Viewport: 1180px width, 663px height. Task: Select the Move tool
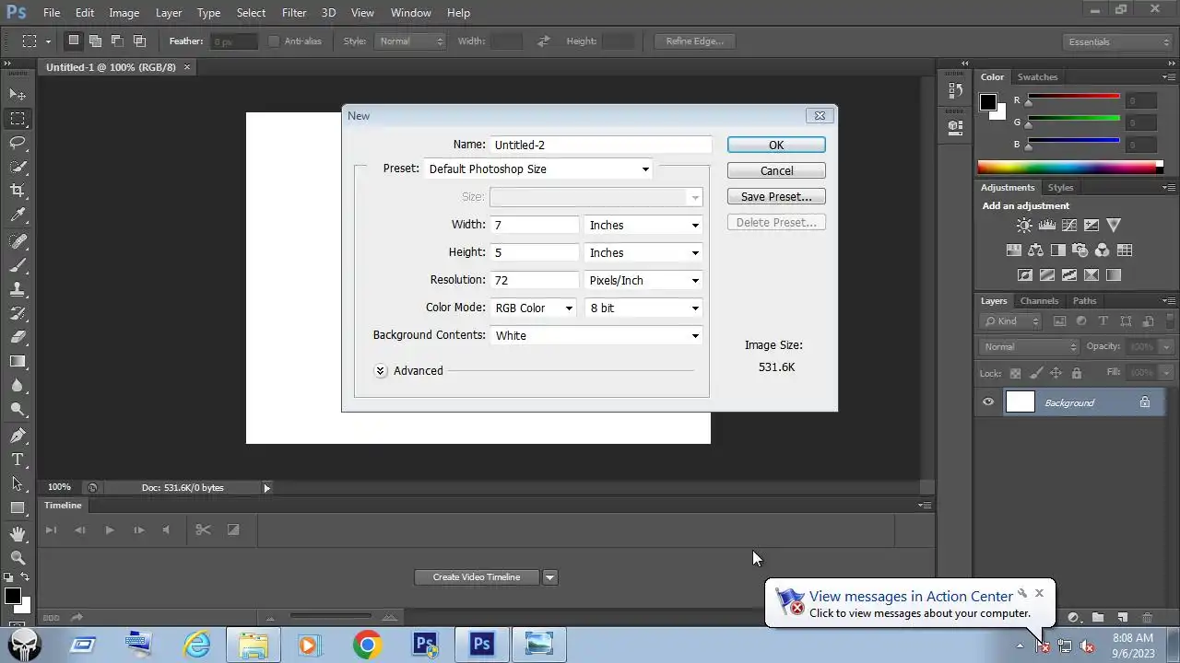(x=18, y=95)
